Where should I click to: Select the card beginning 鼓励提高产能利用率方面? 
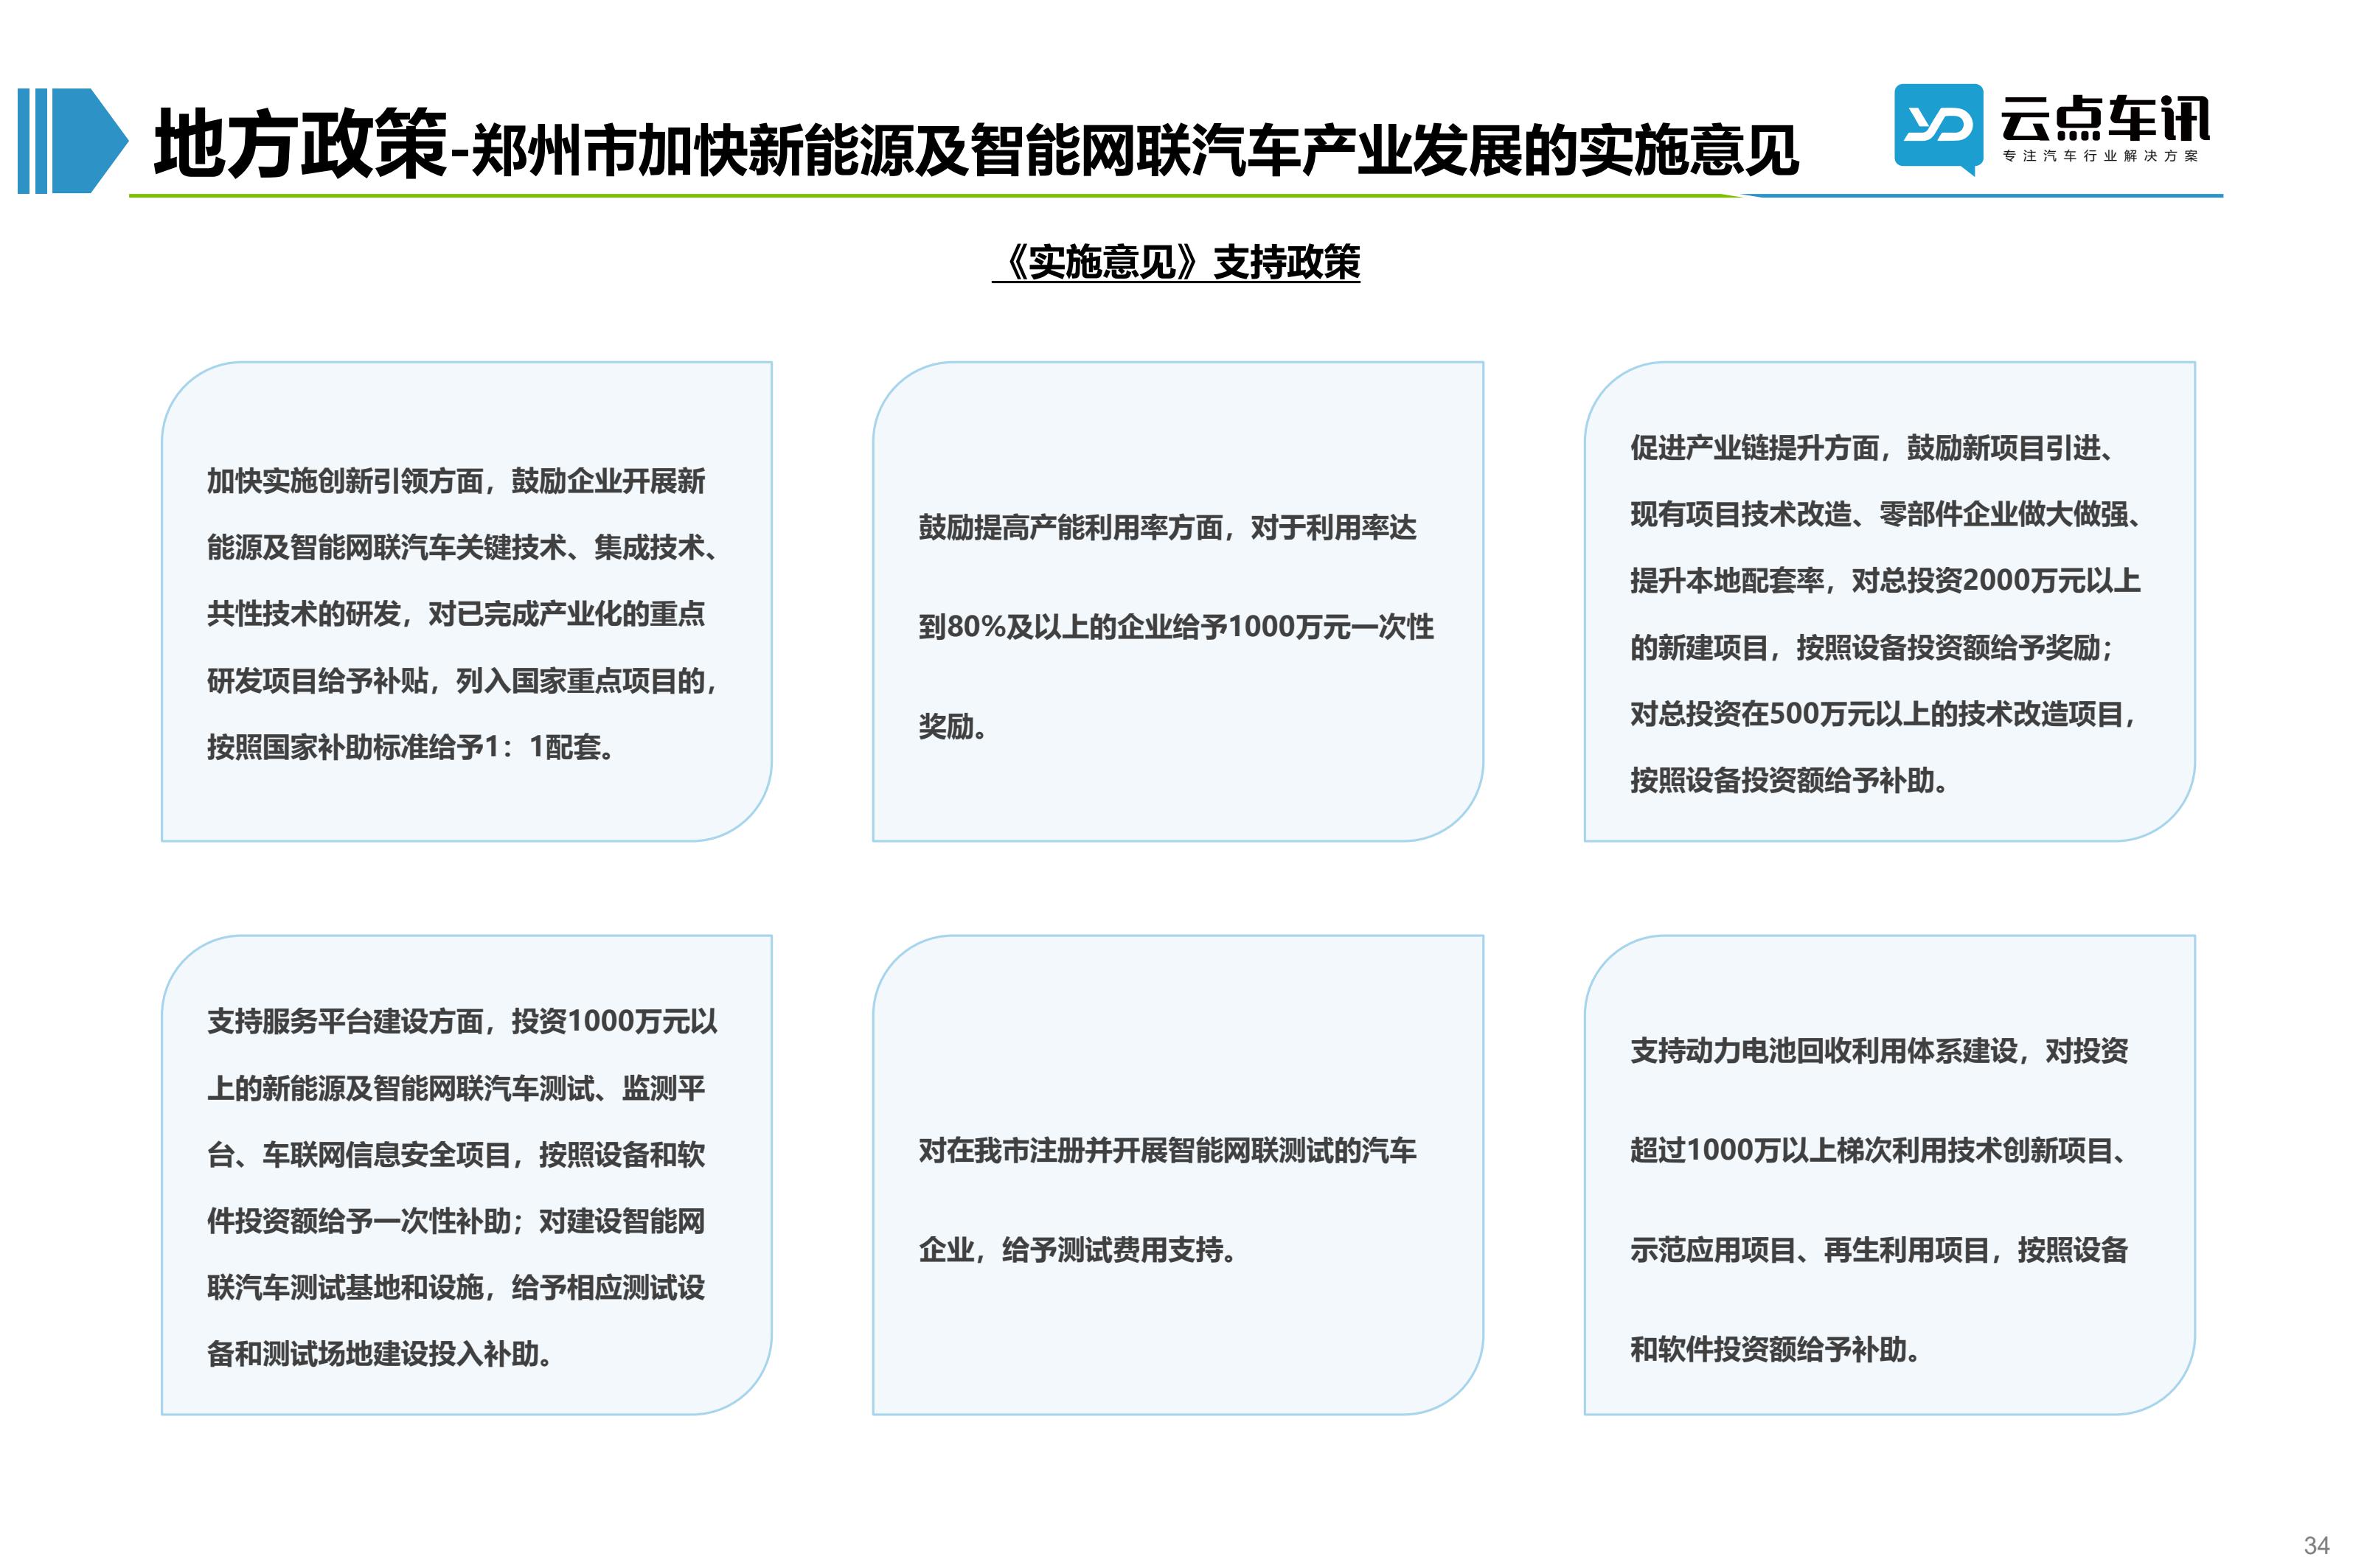click(x=1178, y=601)
